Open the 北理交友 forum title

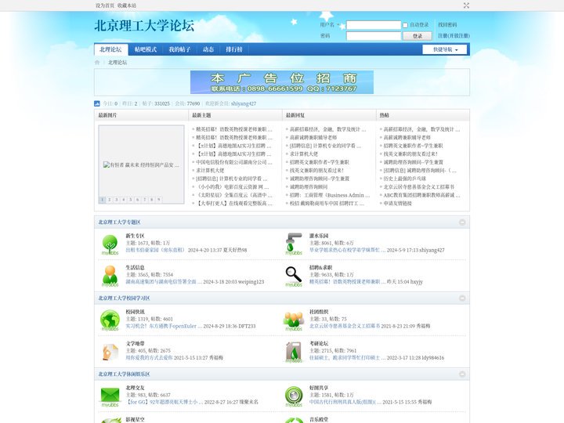point(135,388)
